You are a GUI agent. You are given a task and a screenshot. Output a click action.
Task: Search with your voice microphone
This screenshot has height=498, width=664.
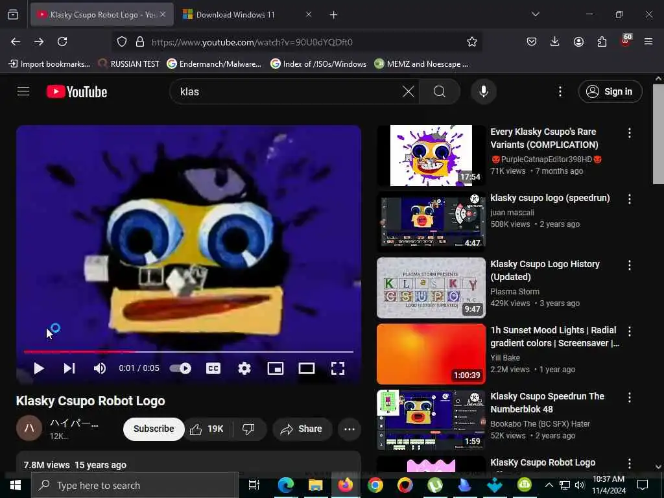pos(484,91)
